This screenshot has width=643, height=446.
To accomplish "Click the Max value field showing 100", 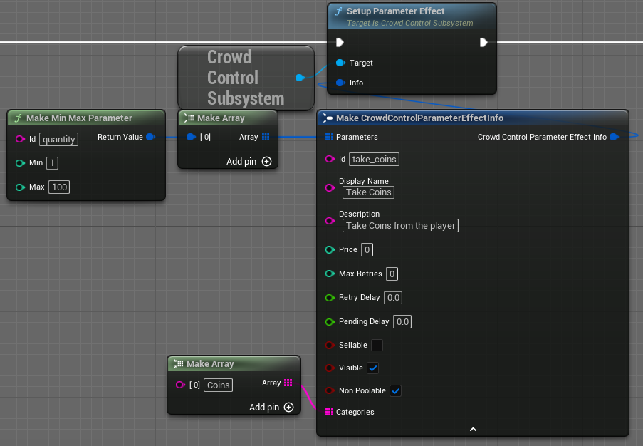I will (59, 187).
